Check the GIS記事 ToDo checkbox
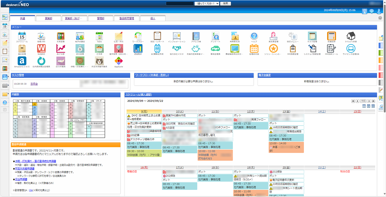The image size is (386, 197). click(x=129, y=135)
